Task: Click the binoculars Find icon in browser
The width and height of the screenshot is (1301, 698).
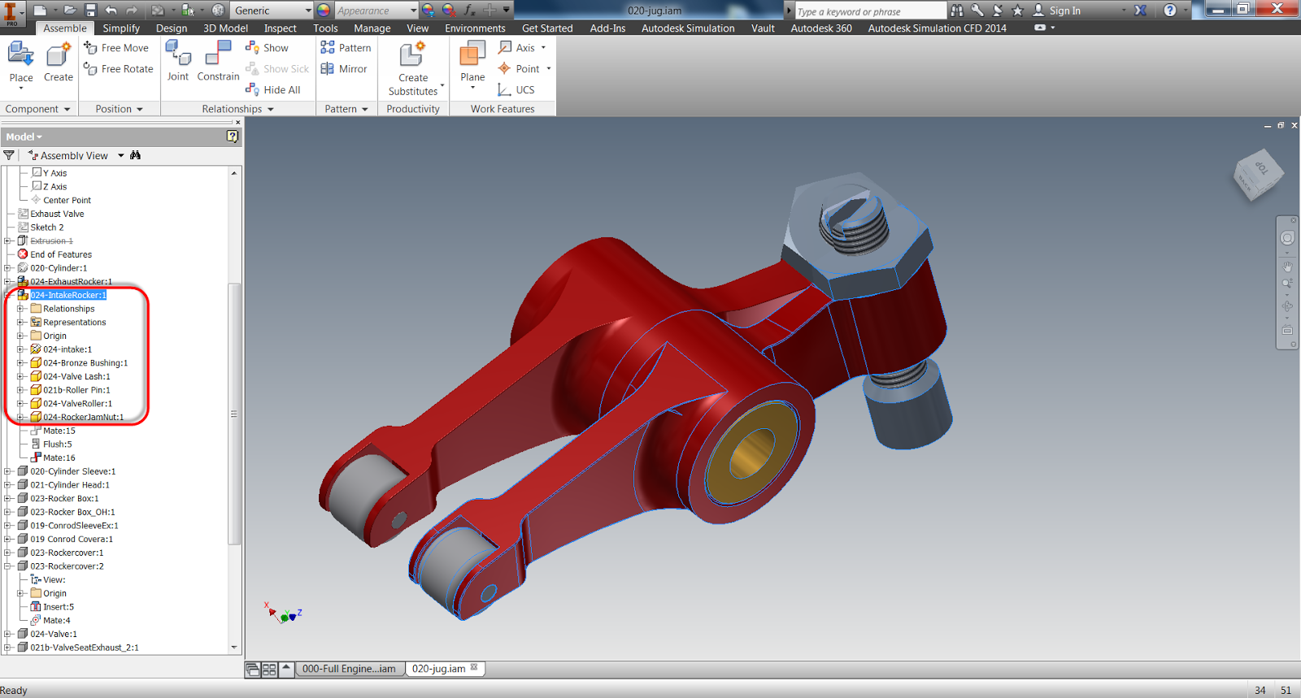Action: pyautogui.click(x=136, y=155)
